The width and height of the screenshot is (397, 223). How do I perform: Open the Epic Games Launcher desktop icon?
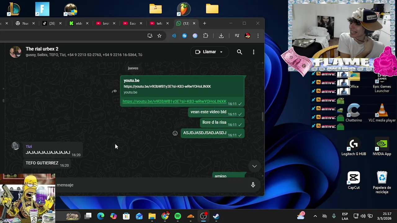pyautogui.click(x=382, y=83)
